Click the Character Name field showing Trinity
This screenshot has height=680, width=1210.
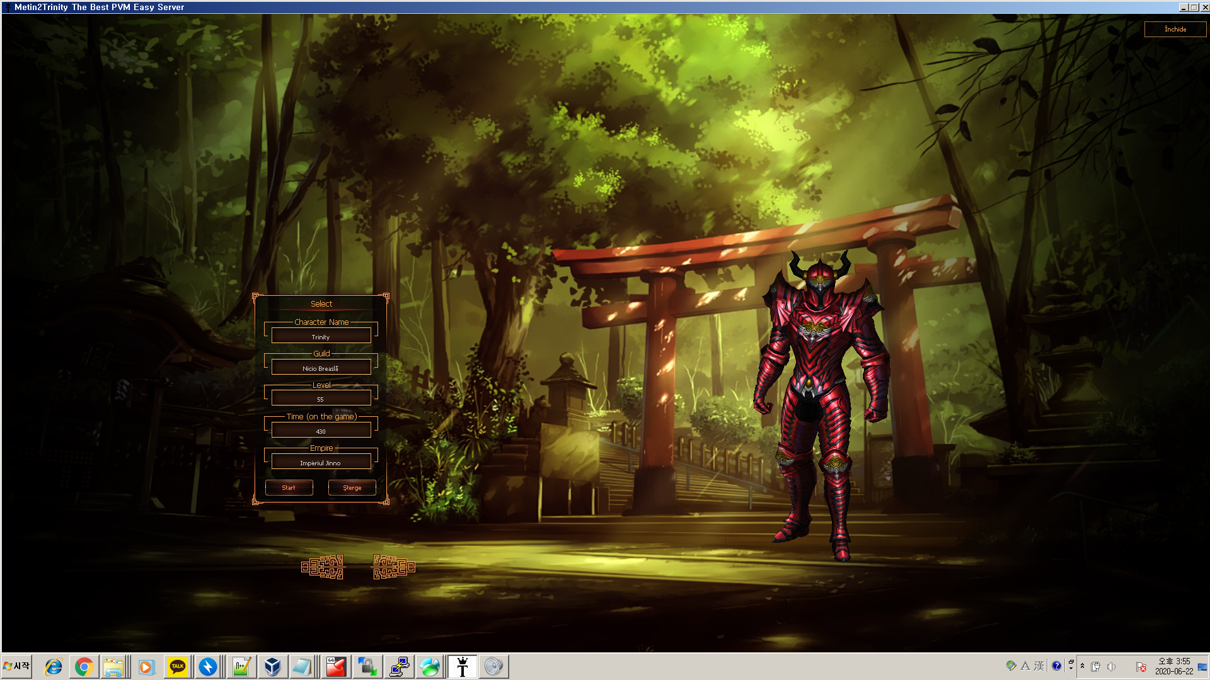pyautogui.click(x=321, y=336)
